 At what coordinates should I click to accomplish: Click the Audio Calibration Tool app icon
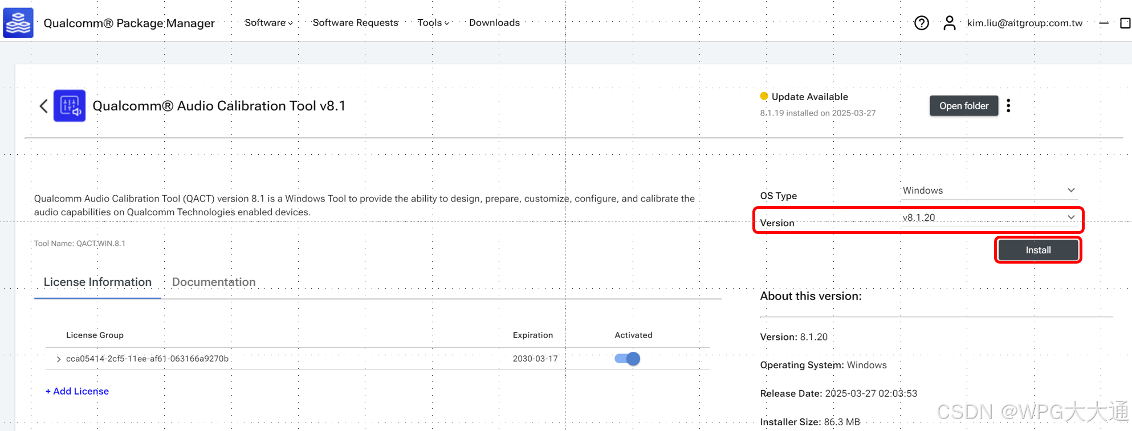(70, 106)
